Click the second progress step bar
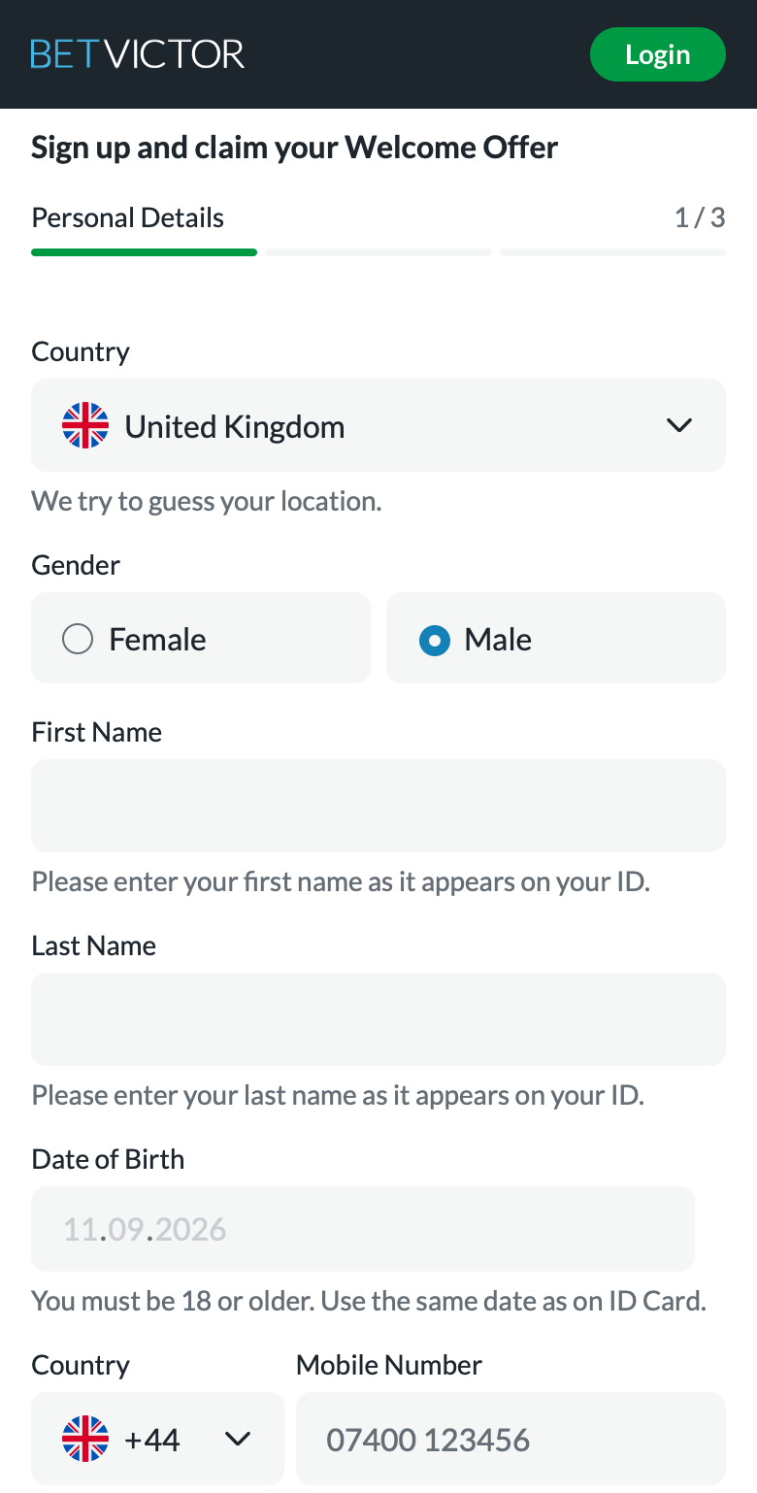The width and height of the screenshot is (757, 1493). coord(378,252)
